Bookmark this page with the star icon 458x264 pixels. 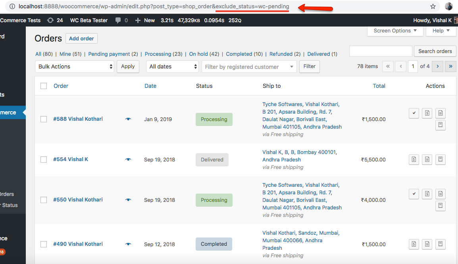tap(433, 7)
